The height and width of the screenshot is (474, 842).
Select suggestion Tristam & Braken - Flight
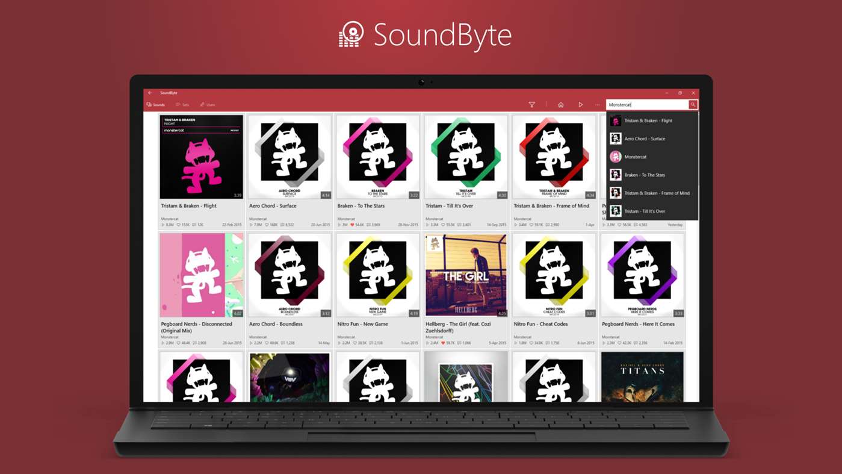[x=652, y=120]
